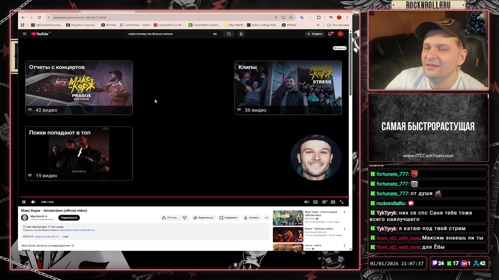Click the YouTube search magnifier button

coord(229,34)
